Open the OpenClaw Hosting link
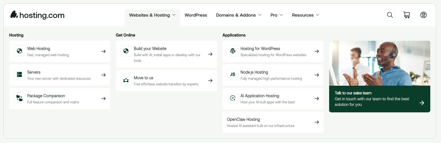441x143 pixels. (243, 119)
